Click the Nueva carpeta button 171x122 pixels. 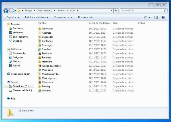(85, 17)
